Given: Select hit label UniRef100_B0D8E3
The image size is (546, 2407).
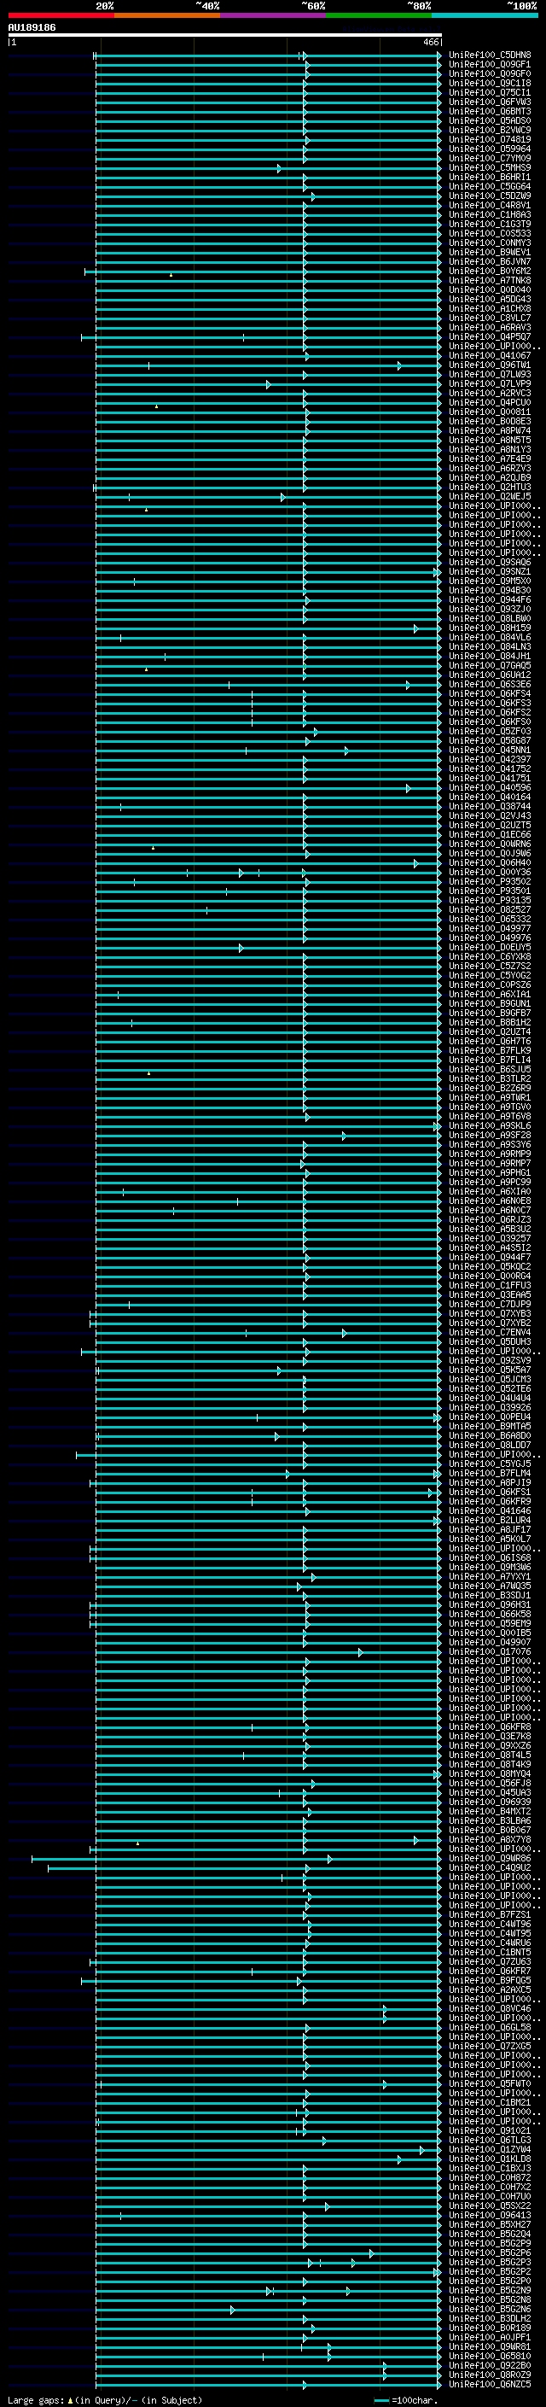Looking at the screenshot, I should [x=490, y=422].
